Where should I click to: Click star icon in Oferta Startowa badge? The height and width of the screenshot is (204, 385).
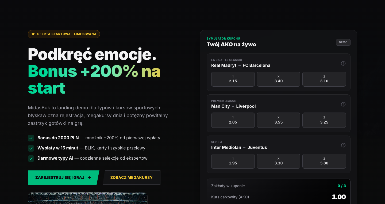pos(33,34)
